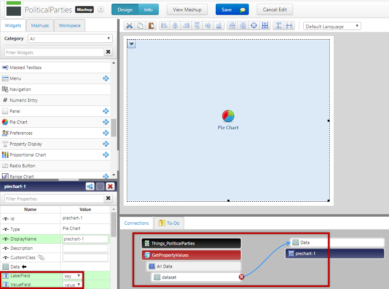The height and width of the screenshot is (289, 389).
Task: Click the Cancel Edit button
Action: 275,10
